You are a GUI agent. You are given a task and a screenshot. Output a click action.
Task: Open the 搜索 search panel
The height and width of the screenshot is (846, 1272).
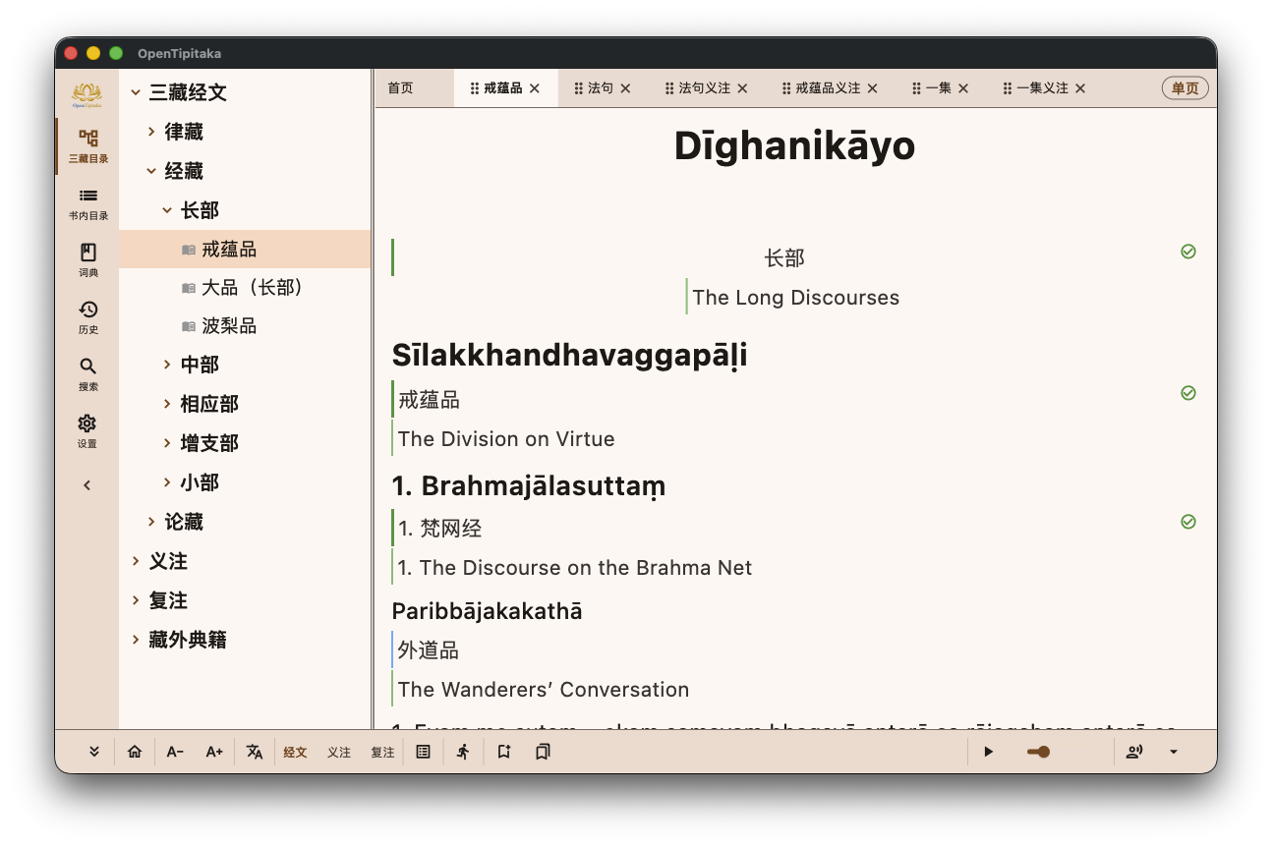[87, 375]
